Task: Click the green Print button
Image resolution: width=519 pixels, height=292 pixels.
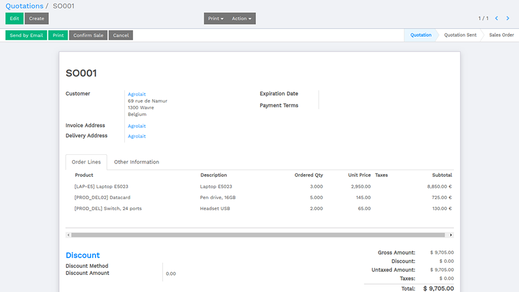Action: (58, 36)
